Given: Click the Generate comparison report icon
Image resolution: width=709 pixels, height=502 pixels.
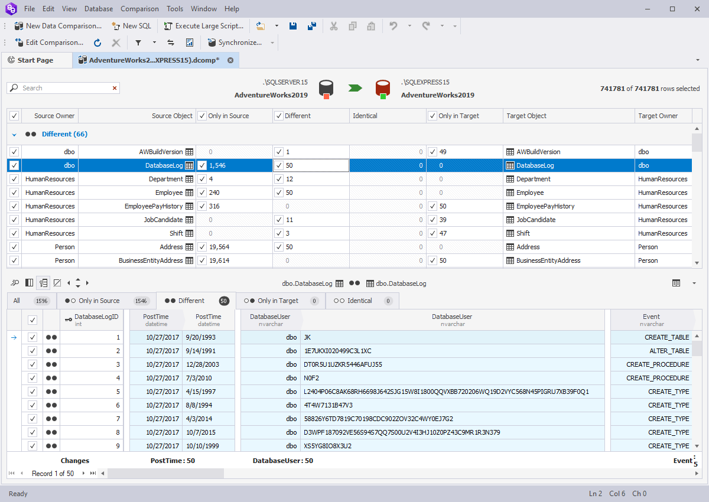Looking at the screenshot, I should [x=190, y=43].
